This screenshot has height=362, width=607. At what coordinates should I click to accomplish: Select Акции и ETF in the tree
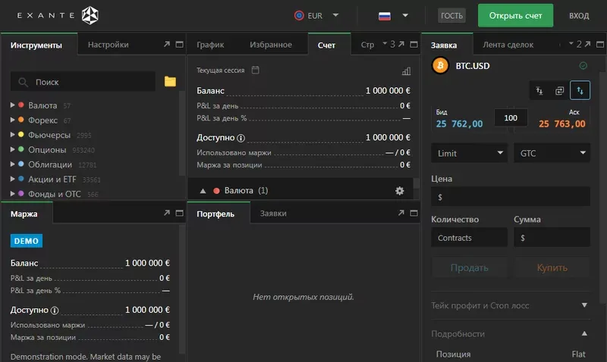click(52, 179)
